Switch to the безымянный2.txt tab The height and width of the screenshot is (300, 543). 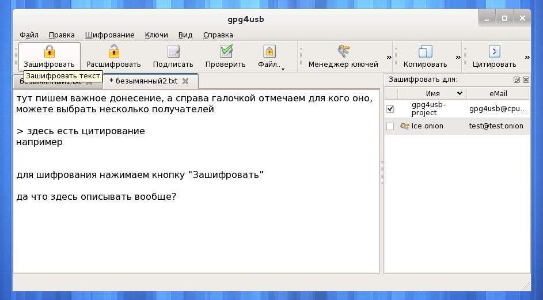tap(151, 81)
